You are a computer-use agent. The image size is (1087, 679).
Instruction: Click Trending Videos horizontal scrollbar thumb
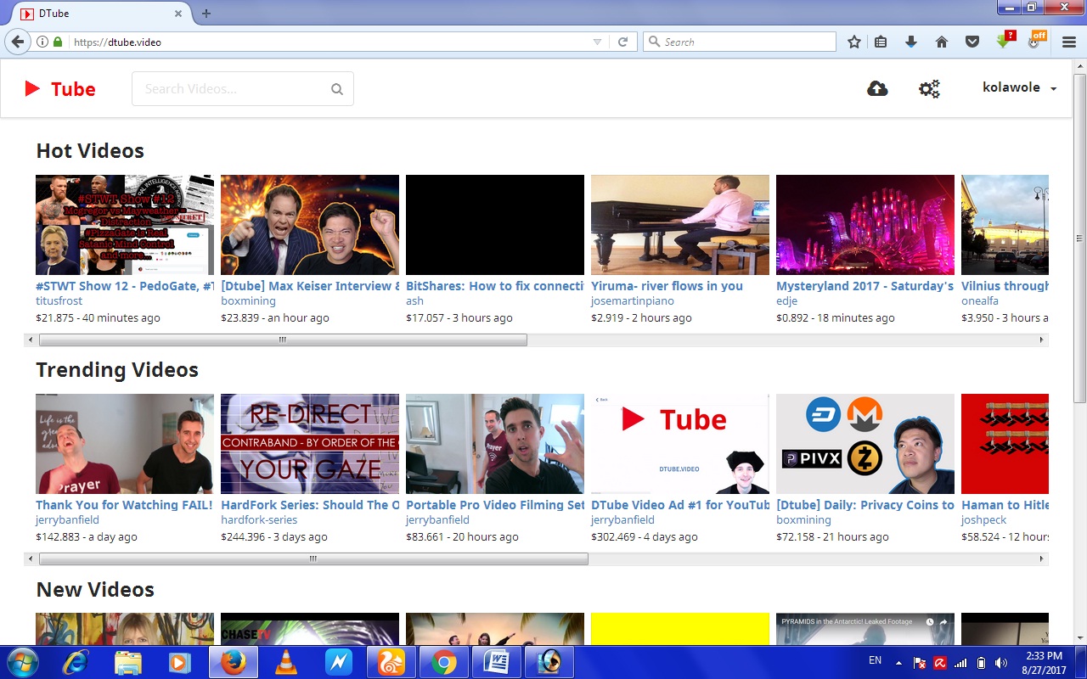pos(313,558)
